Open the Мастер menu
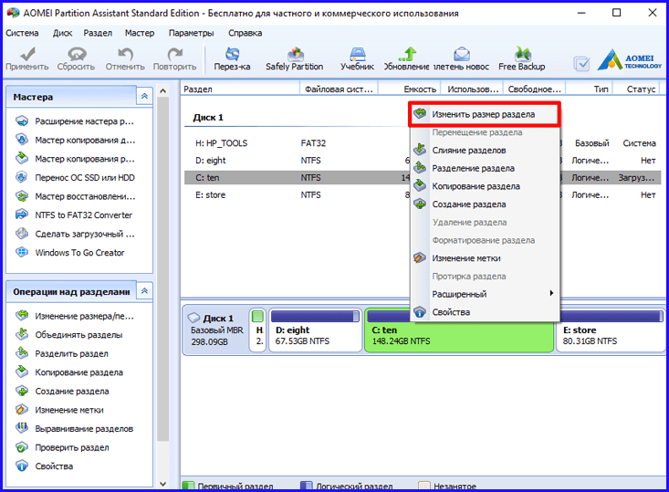669x492 pixels. (140, 33)
